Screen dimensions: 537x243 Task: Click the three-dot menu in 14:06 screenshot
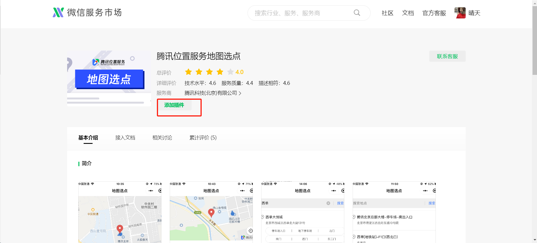pos(334,191)
